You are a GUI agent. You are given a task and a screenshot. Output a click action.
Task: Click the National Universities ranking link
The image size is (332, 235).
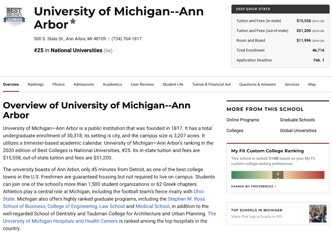pyautogui.click(x=76, y=50)
